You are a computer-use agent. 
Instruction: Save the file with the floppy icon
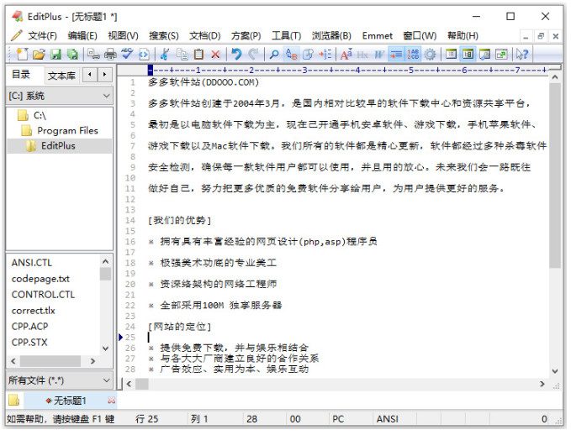click(56, 55)
